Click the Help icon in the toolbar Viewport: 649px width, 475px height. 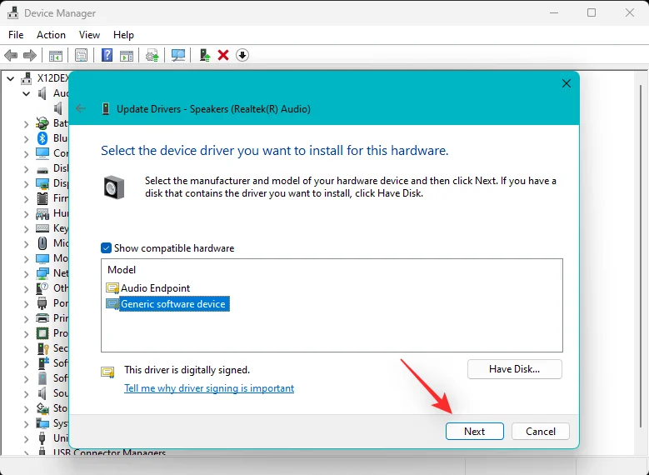click(107, 55)
